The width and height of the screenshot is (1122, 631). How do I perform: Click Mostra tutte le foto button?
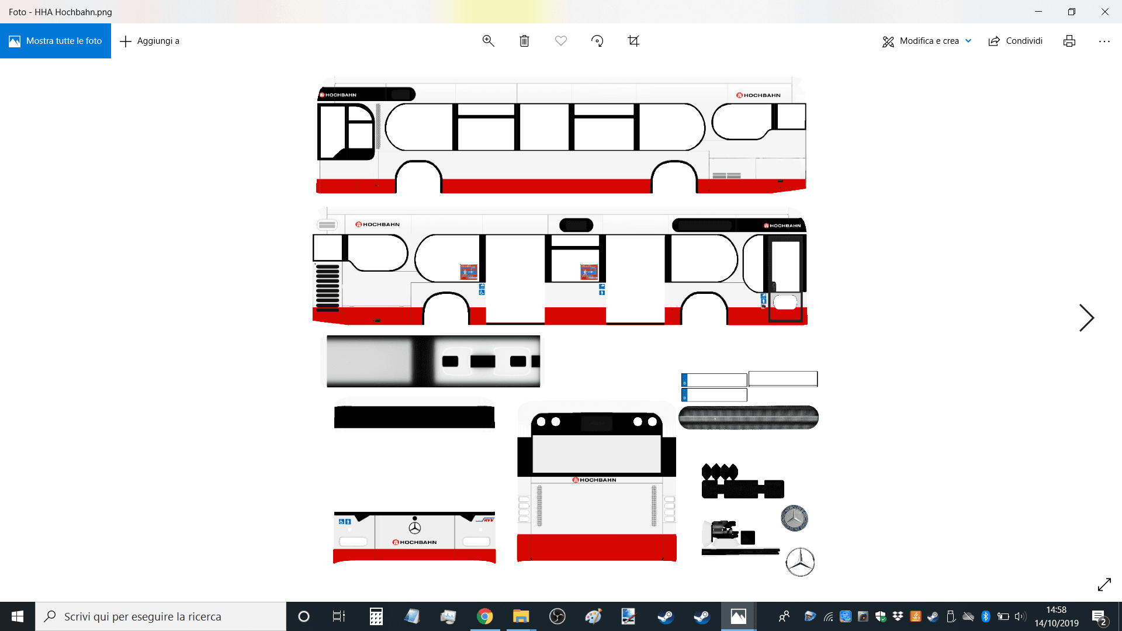point(56,41)
